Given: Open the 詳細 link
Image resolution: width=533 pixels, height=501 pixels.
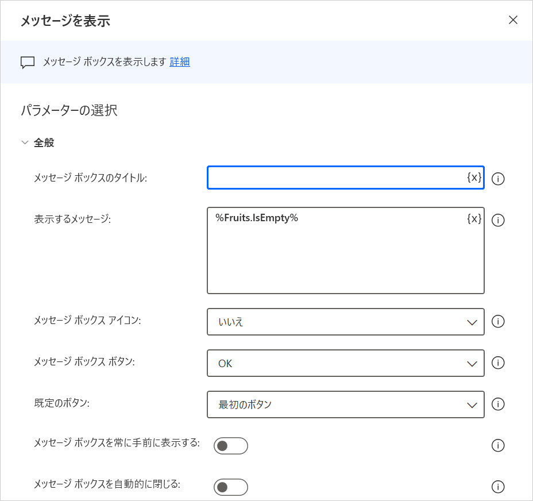Looking at the screenshot, I should [180, 62].
